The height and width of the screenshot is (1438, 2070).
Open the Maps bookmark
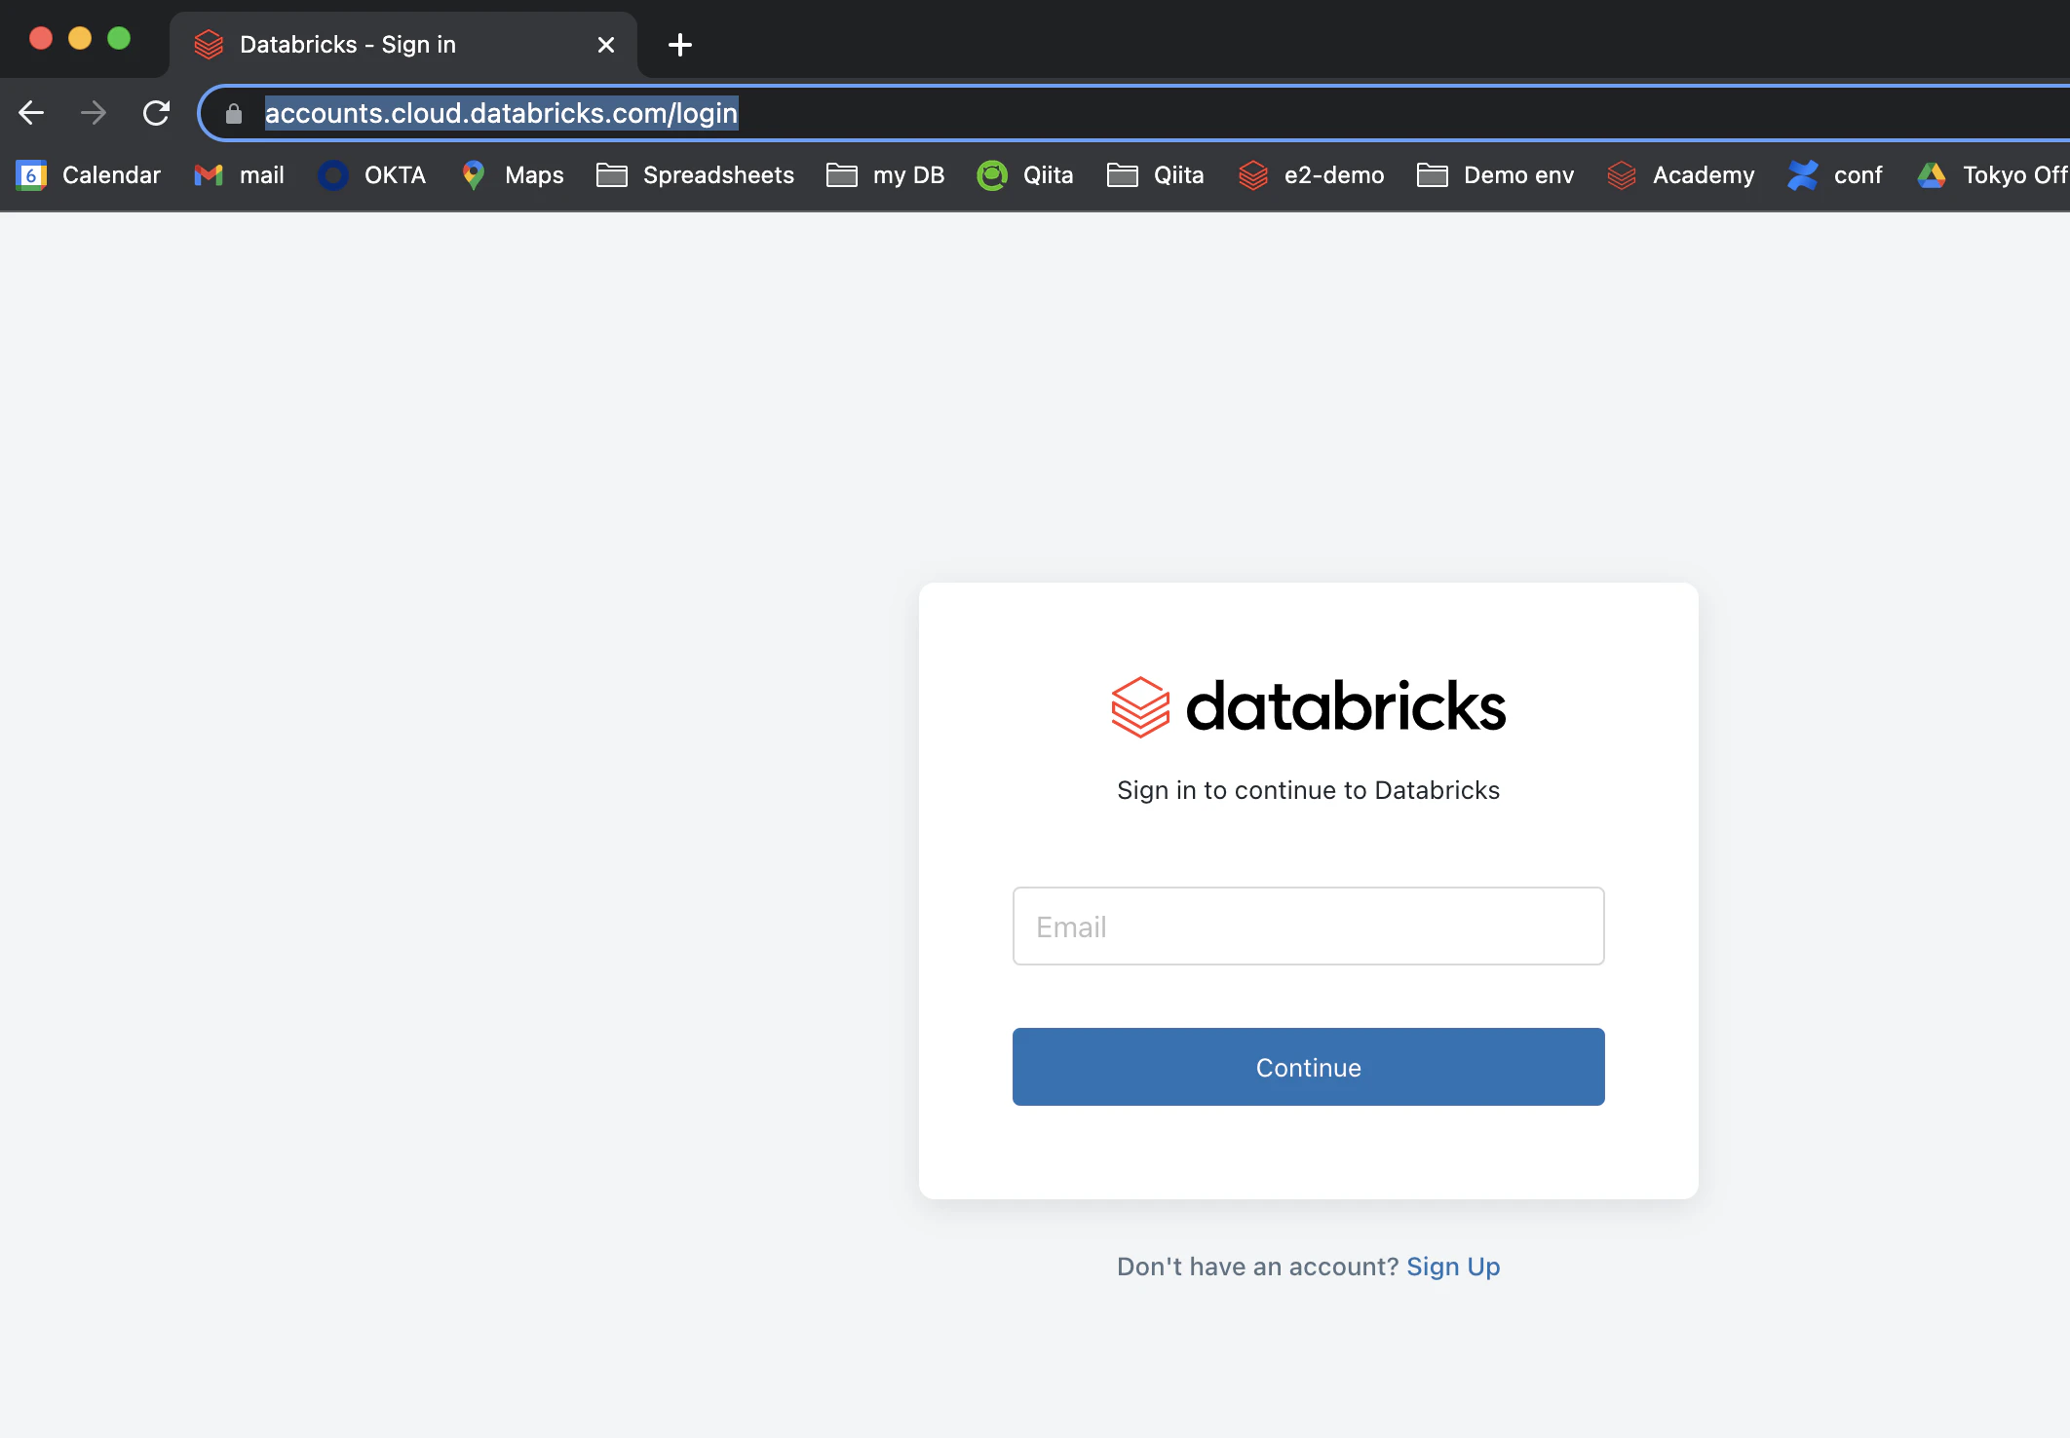pos(512,175)
